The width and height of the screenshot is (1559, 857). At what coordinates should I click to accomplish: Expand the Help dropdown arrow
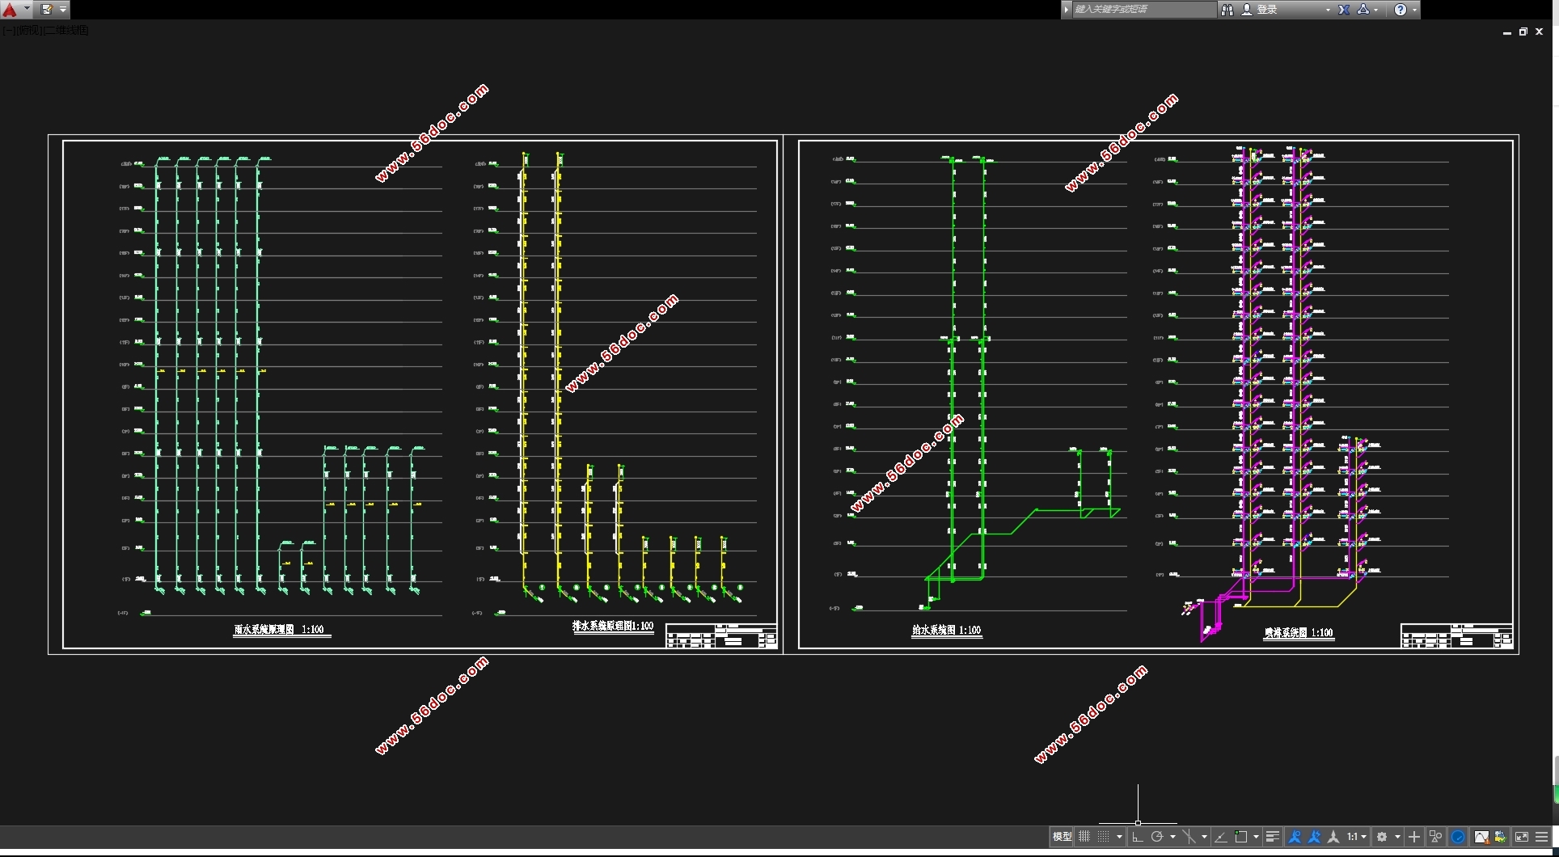tap(1414, 10)
